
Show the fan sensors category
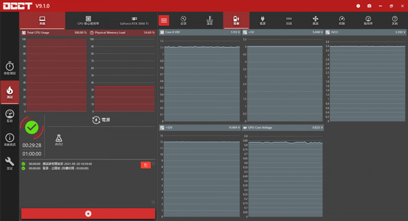(316, 20)
